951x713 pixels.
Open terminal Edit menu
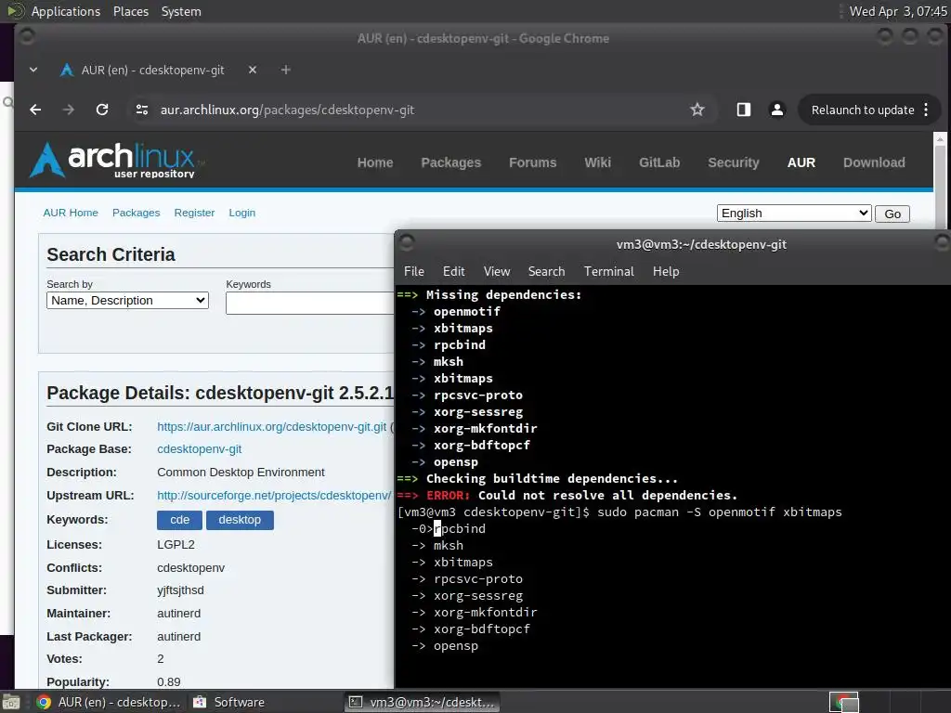tap(453, 272)
